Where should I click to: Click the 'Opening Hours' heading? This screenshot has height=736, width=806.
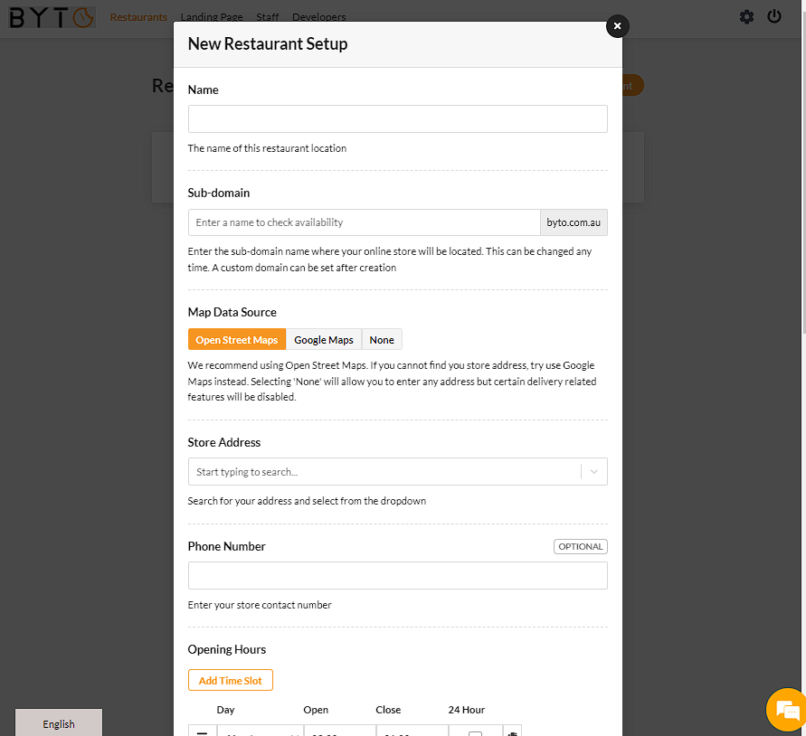[227, 650]
